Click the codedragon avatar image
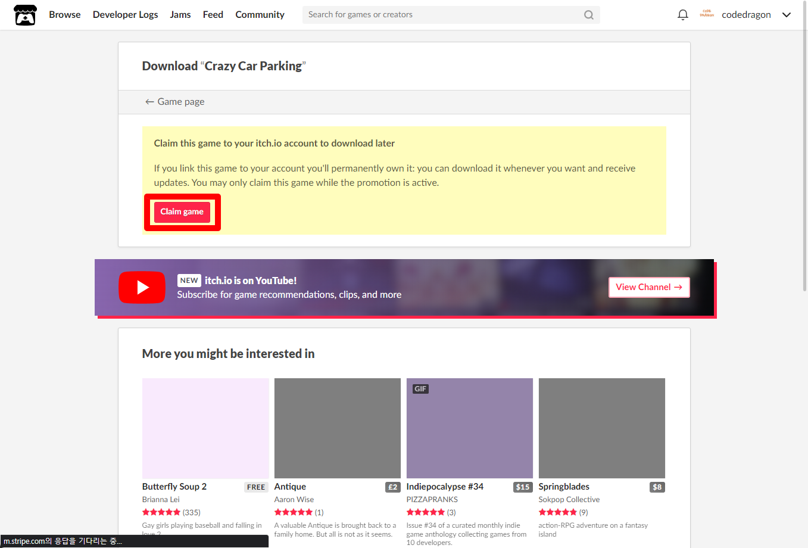The width and height of the screenshot is (808, 548). (x=707, y=14)
